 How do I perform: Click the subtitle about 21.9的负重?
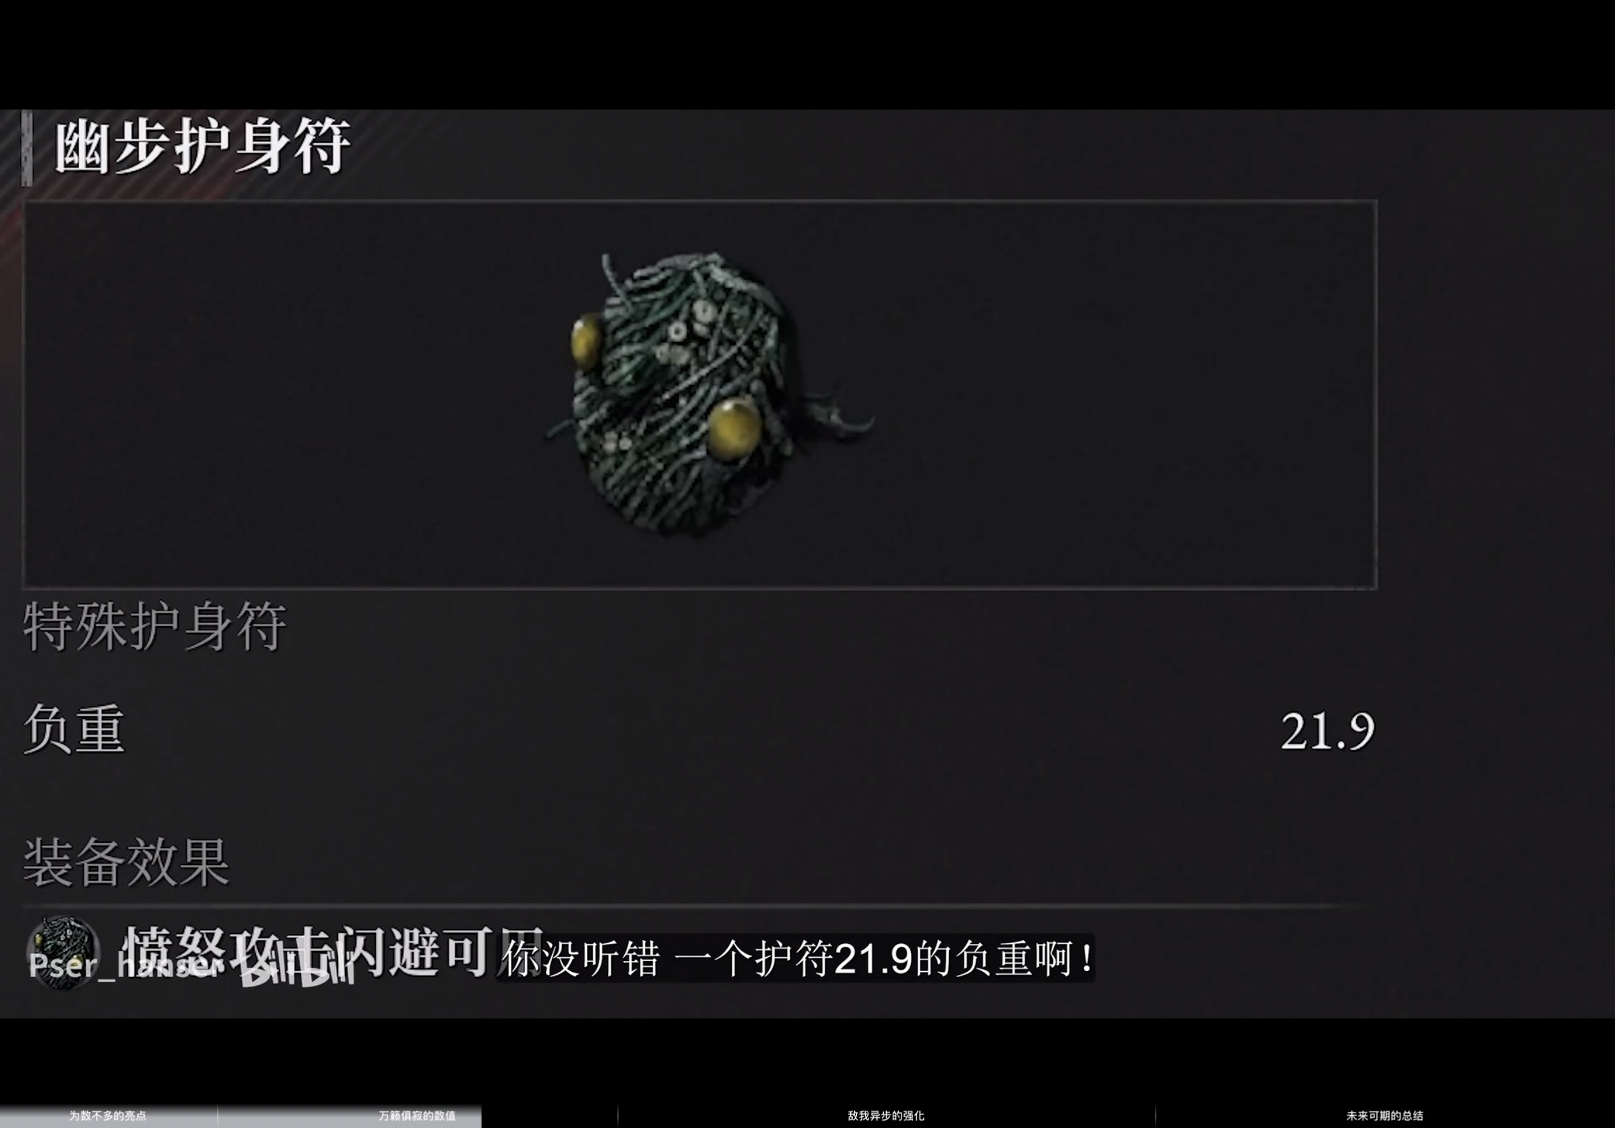click(796, 958)
